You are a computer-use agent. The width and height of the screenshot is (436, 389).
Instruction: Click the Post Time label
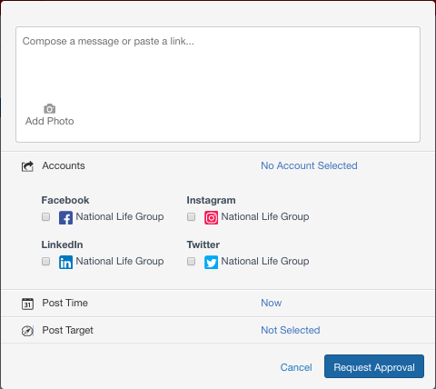coord(64,303)
